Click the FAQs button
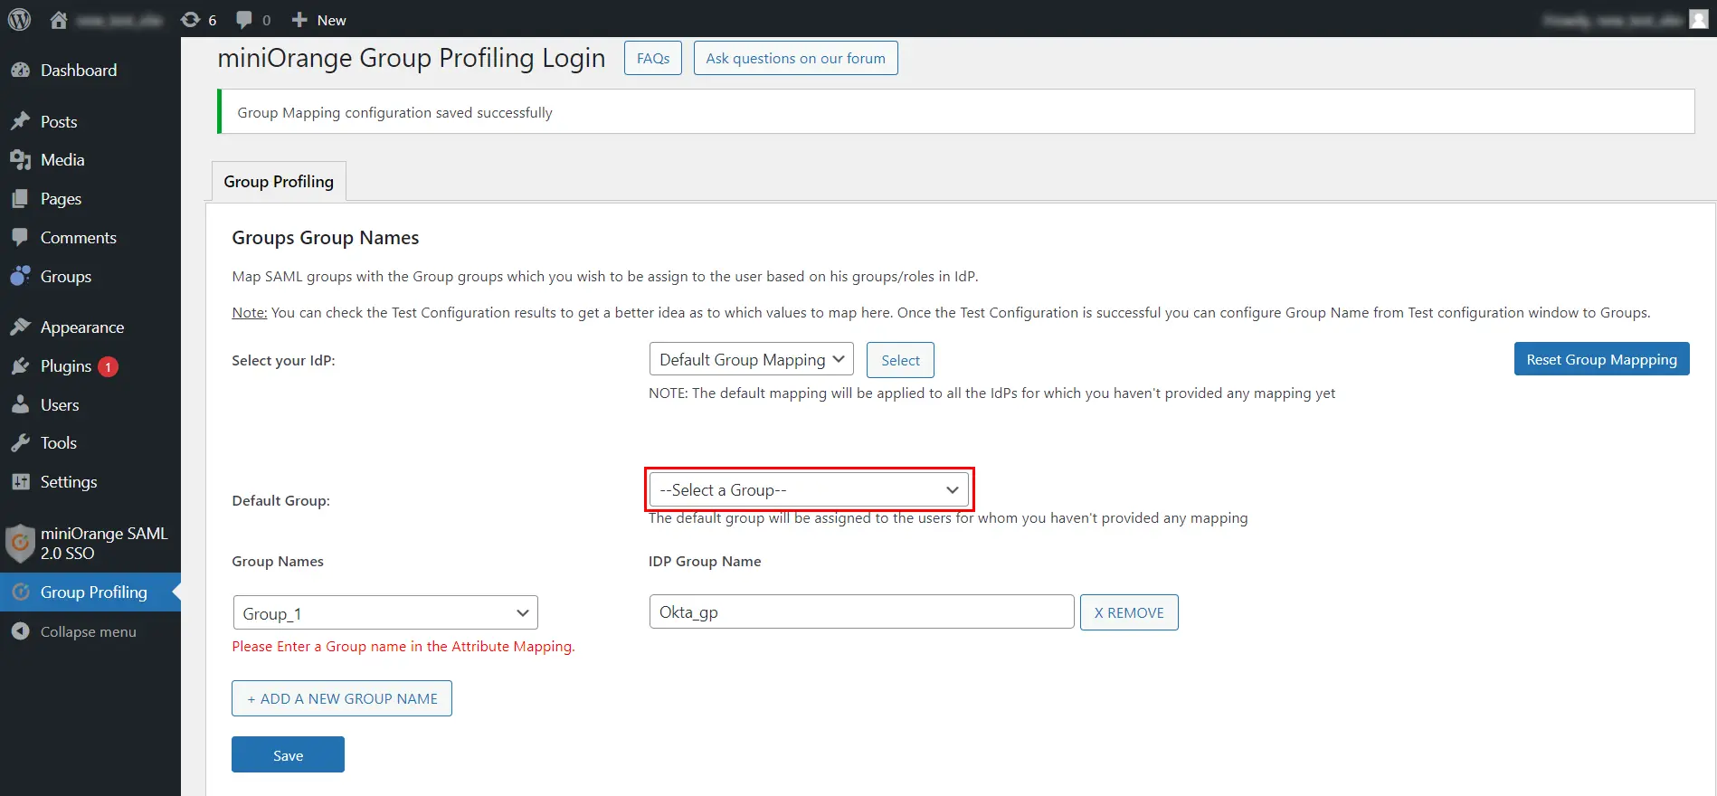This screenshot has height=796, width=1717. (x=653, y=58)
